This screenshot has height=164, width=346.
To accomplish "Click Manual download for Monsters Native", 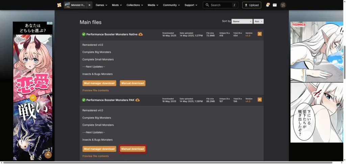I will 132,83.
